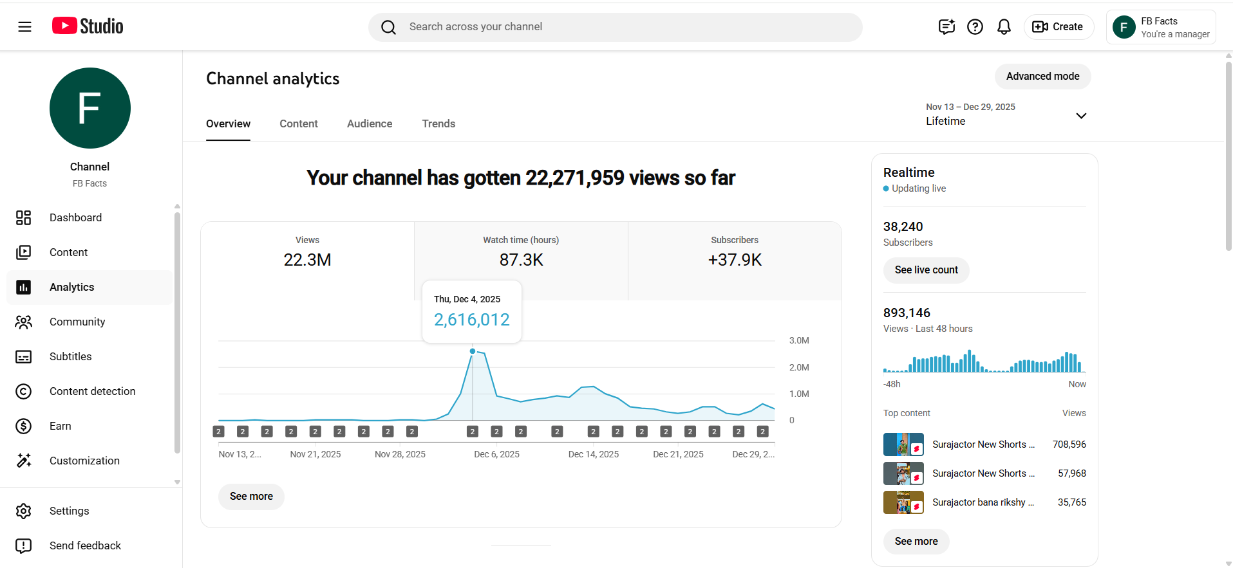Open the comments feedback icon in header
This screenshot has height=568, width=1233.
(x=946, y=26)
